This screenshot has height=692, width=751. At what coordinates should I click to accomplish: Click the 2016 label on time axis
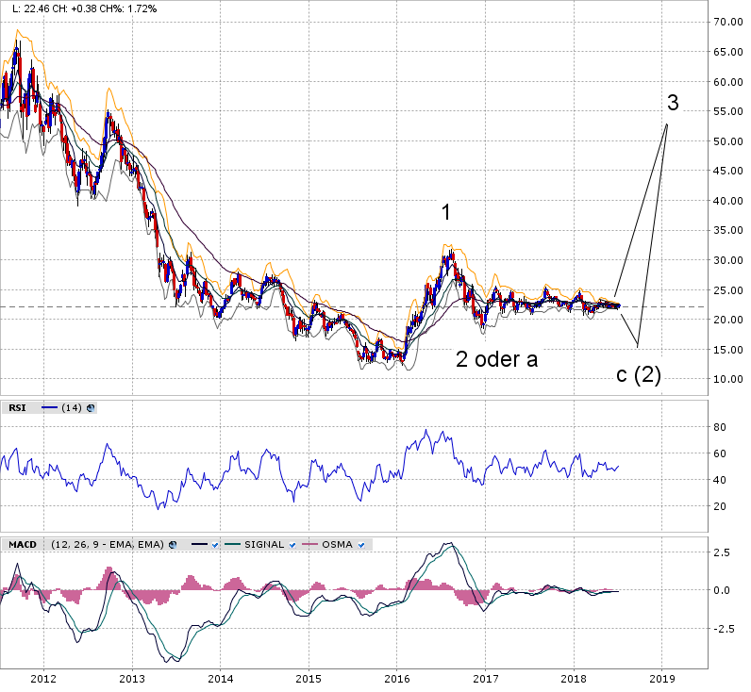click(x=397, y=678)
